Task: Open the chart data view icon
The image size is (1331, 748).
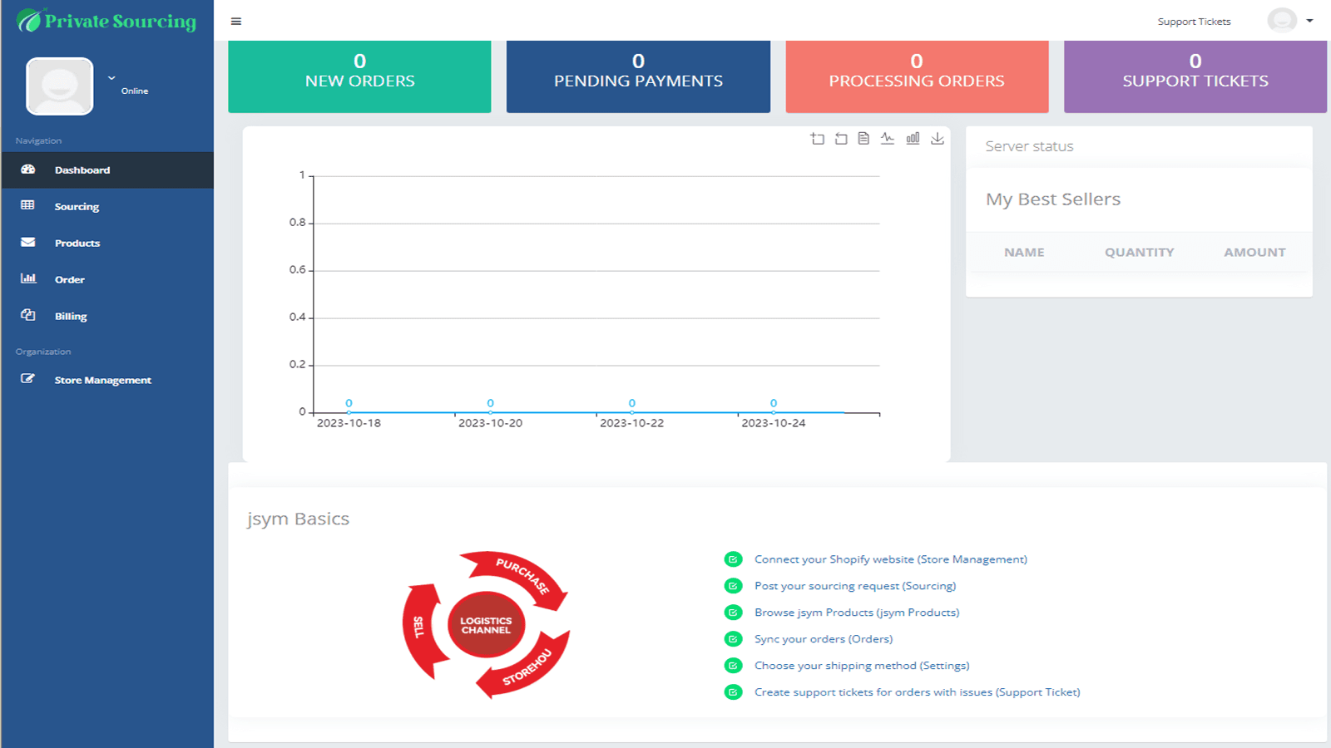Action: pos(863,139)
